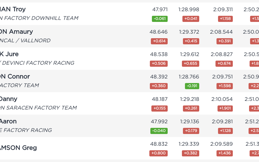Click the 1:28.766 split time
This screenshot has height=162, width=259.
tap(189, 77)
